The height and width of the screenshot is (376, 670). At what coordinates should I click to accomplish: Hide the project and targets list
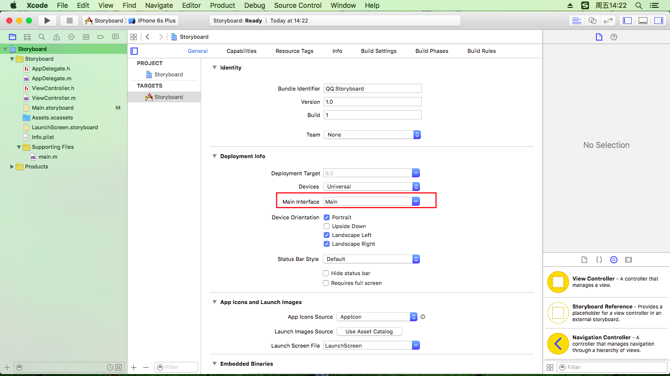[134, 51]
